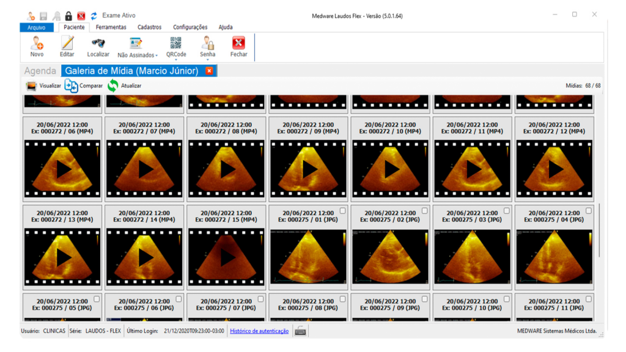Screen dimensions: 626x352
Task: Expand the Senha dropdown arrow
Action: click(208, 60)
